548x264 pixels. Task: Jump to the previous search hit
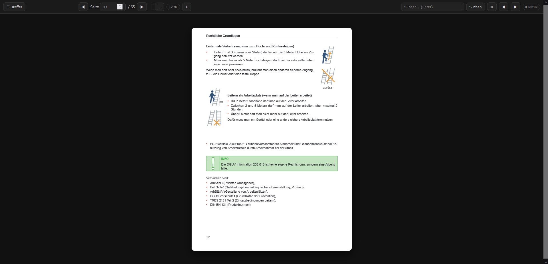click(503, 7)
